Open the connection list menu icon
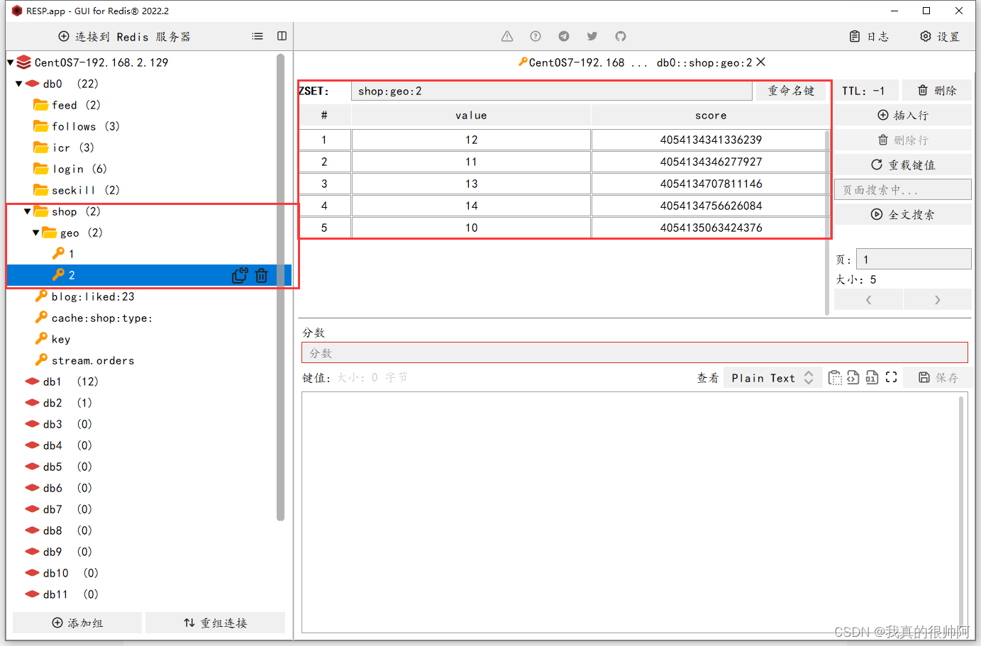 pyautogui.click(x=257, y=36)
